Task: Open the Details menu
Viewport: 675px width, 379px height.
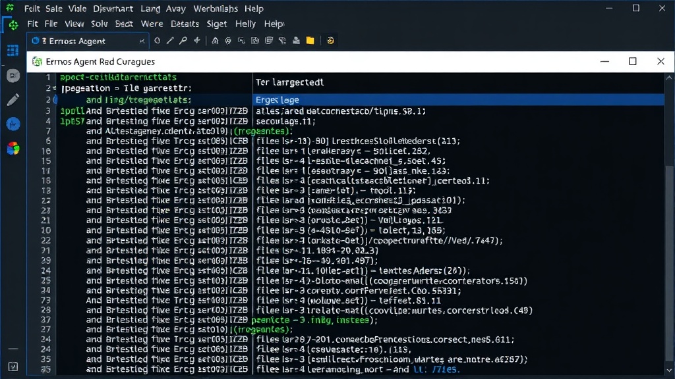Action: (185, 24)
